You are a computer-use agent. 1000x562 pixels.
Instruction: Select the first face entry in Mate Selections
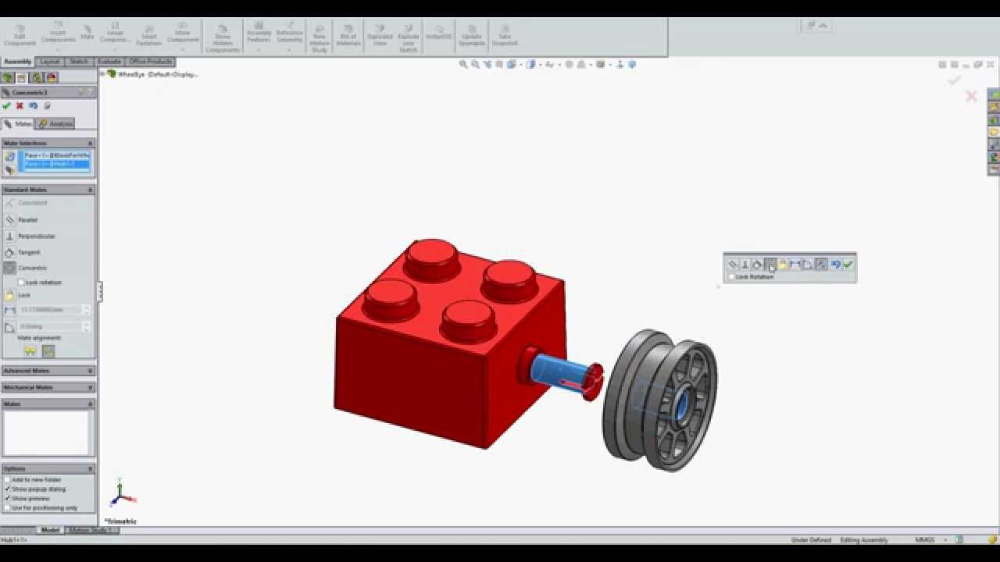58,155
